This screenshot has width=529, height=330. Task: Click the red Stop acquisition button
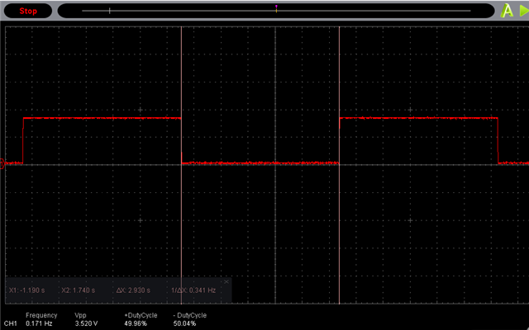click(x=28, y=11)
